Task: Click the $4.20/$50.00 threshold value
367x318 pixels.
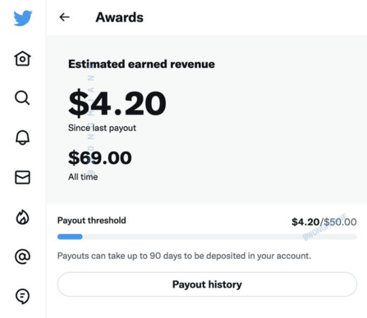Action: 324,222
